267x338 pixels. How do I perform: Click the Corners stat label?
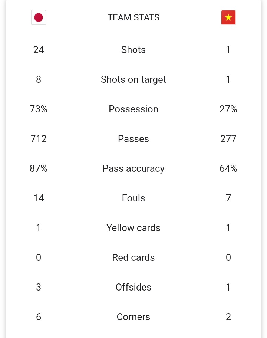pyautogui.click(x=133, y=317)
